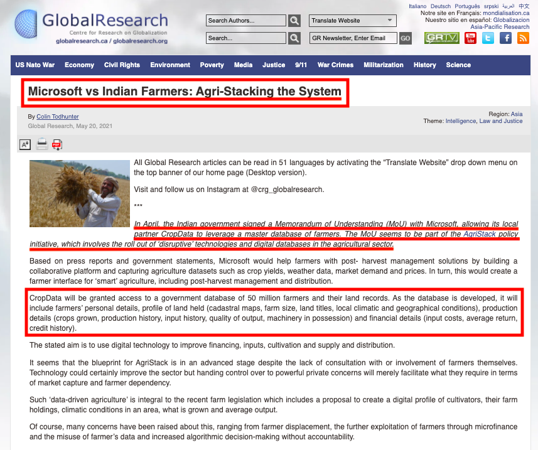Screen dimensions: 538x450
Task: Click the Asia-Pacific Research link
Action: coord(500,27)
